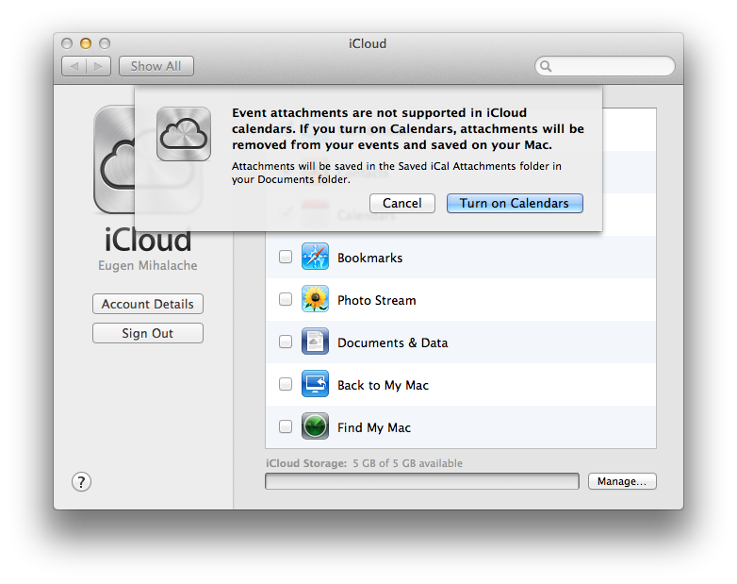Turn on Back to My Mac checkbox

pos(286,384)
